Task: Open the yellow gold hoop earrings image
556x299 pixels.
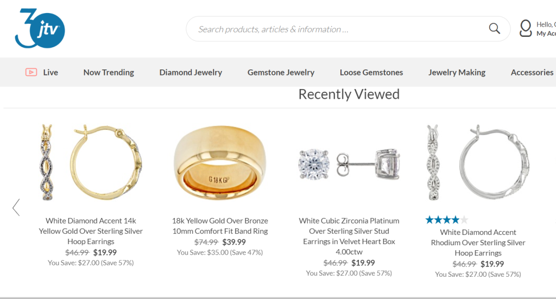Action: (91, 163)
